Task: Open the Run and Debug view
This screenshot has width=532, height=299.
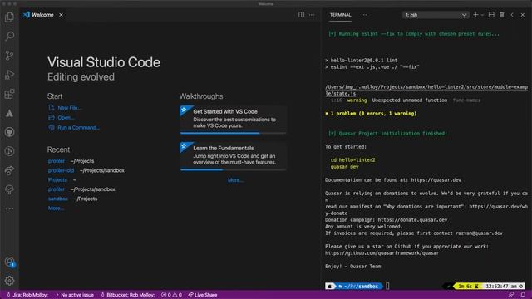Action: [9, 74]
